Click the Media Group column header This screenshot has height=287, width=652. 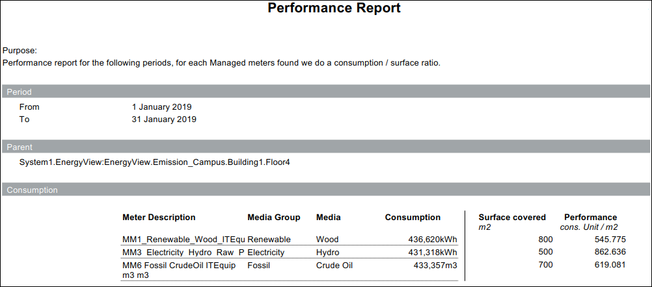tap(273, 218)
